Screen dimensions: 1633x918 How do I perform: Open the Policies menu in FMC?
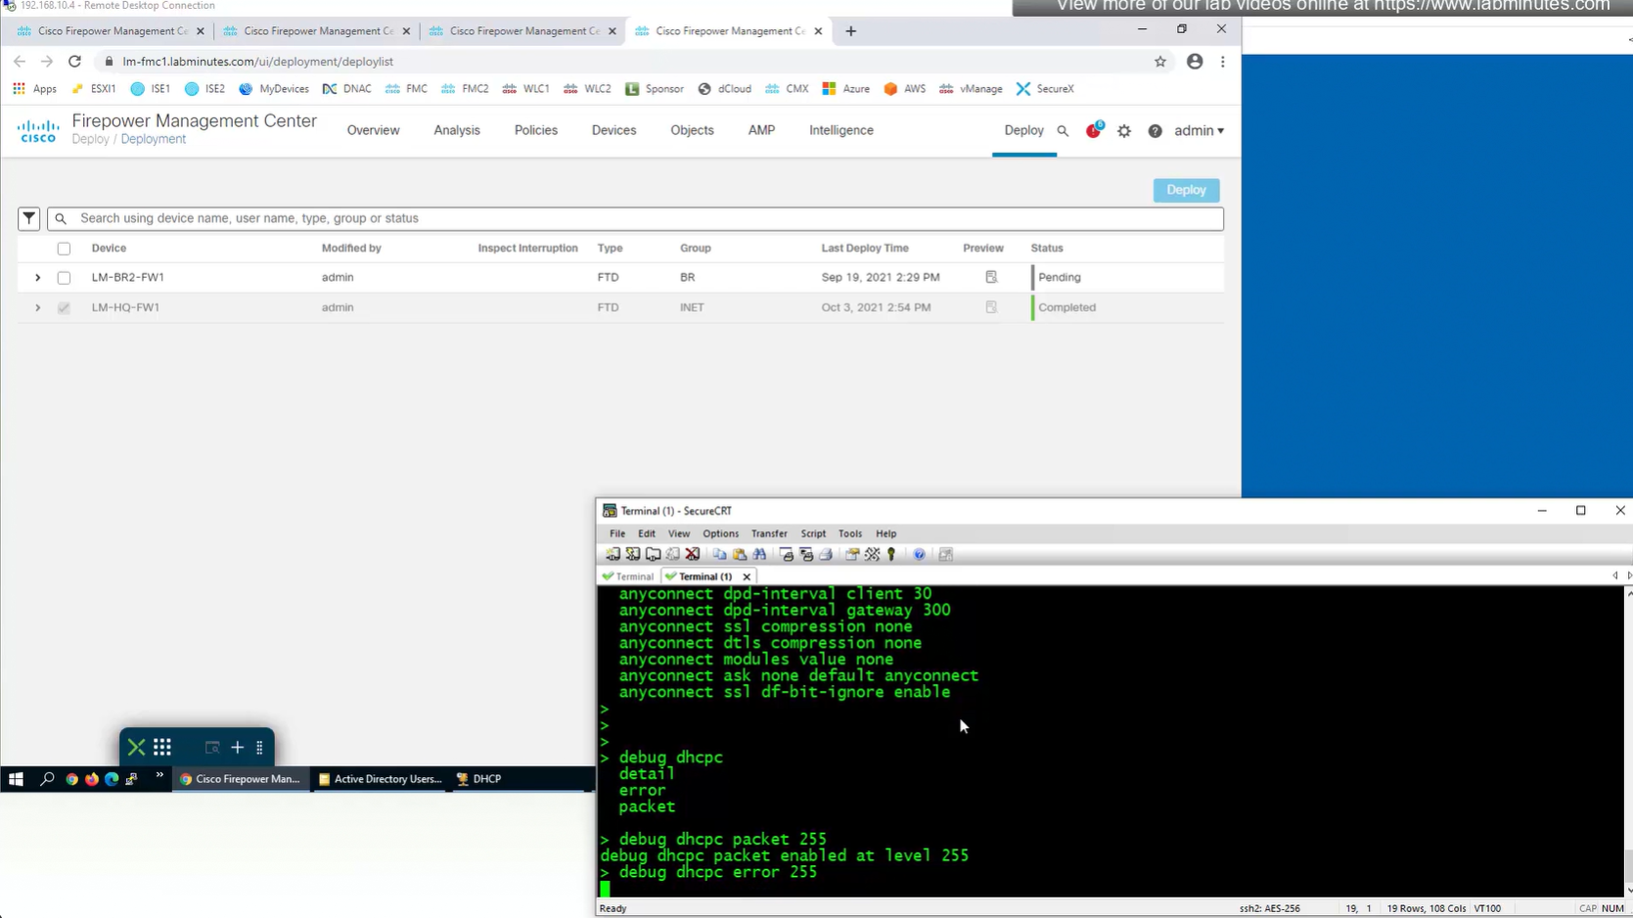pyautogui.click(x=535, y=130)
